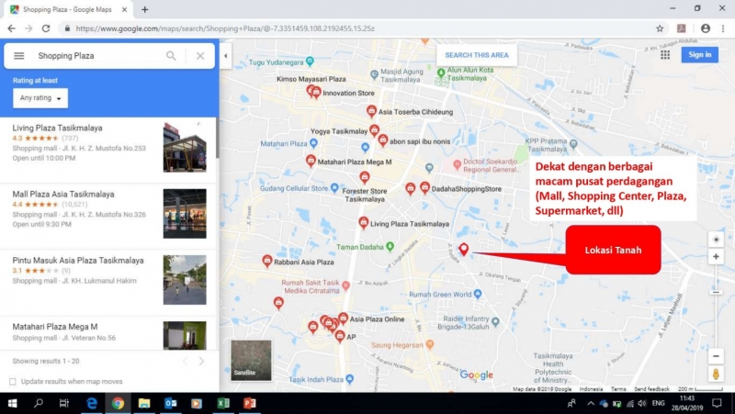Viewport: 735px width, 414px height.
Task: Open Matahari Plaza Mega M result
Action: point(108,333)
